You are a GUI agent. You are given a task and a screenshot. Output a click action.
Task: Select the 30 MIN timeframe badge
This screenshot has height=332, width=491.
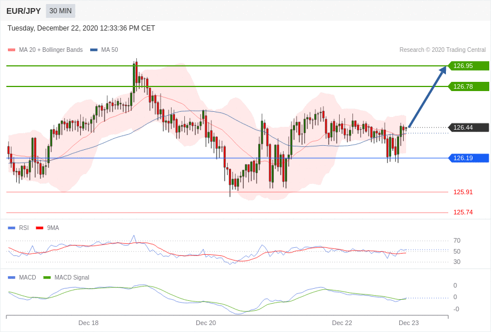tap(61, 11)
